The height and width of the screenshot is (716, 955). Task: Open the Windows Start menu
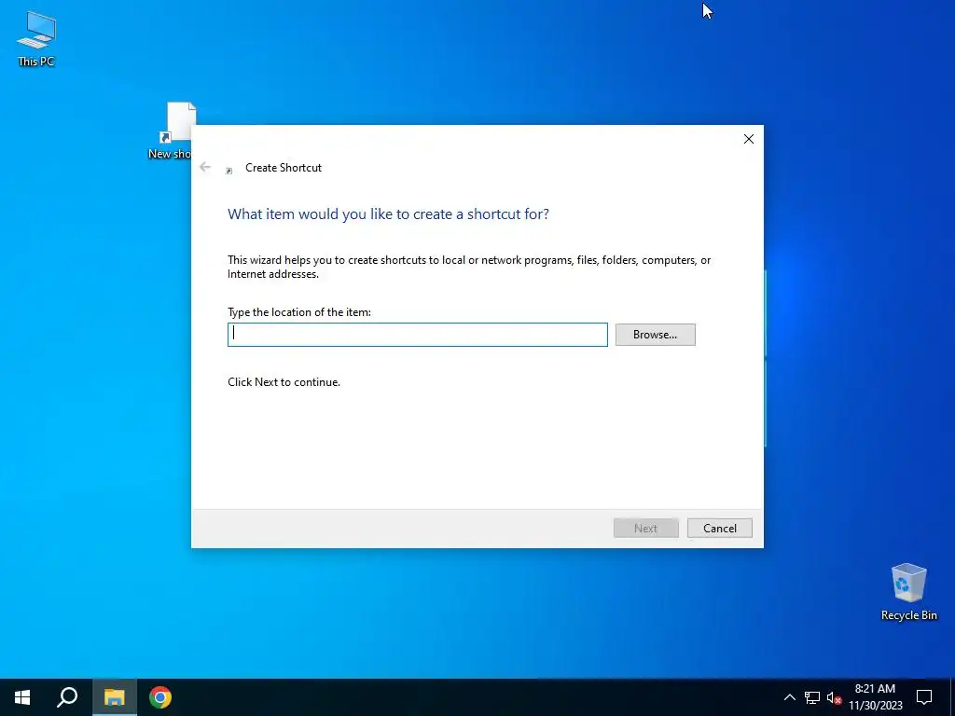[x=22, y=697]
